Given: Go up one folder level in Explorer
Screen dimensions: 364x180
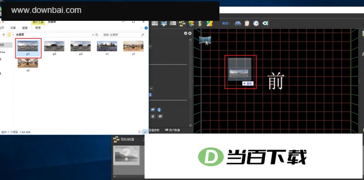Looking at the screenshot, I should [4, 35].
